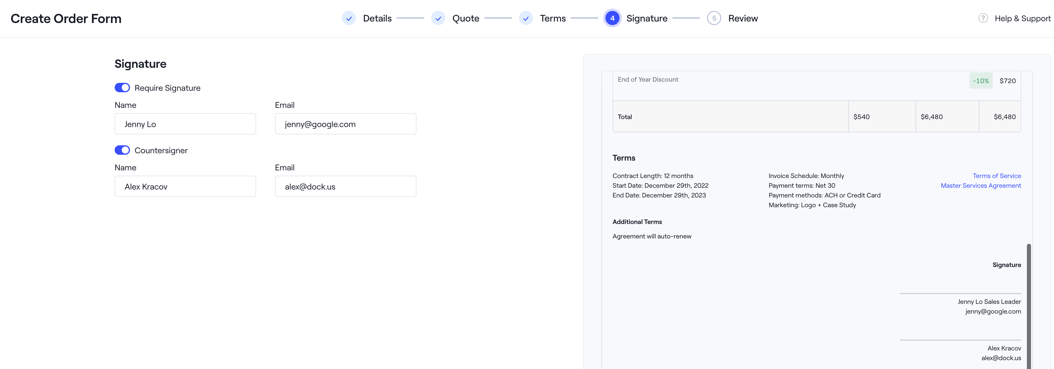Click the step 5 Review circle icon
The height and width of the screenshot is (369, 1054).
[x=714, y=18]
